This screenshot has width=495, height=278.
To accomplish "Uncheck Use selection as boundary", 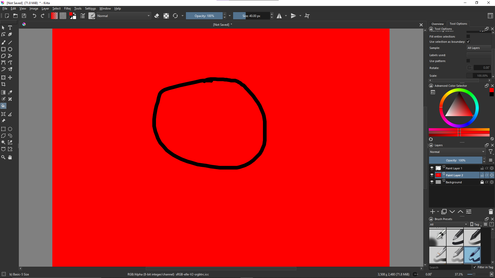I will pos(468,42).
